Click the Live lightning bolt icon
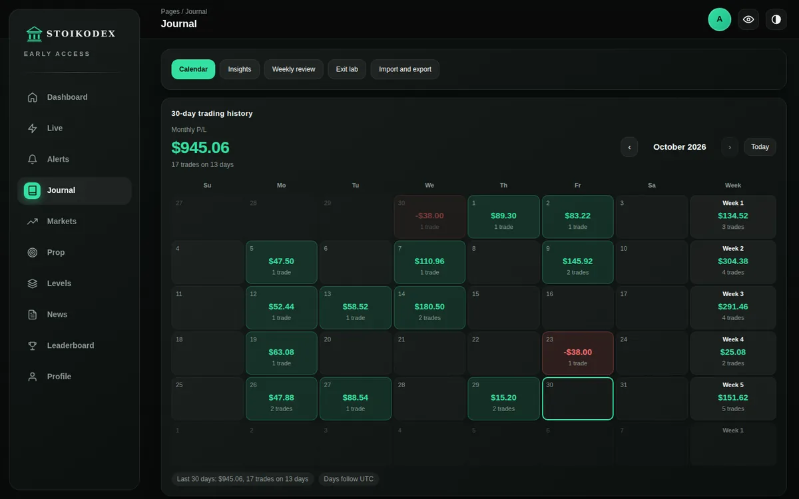799x499 pixels. pos(33,128)
